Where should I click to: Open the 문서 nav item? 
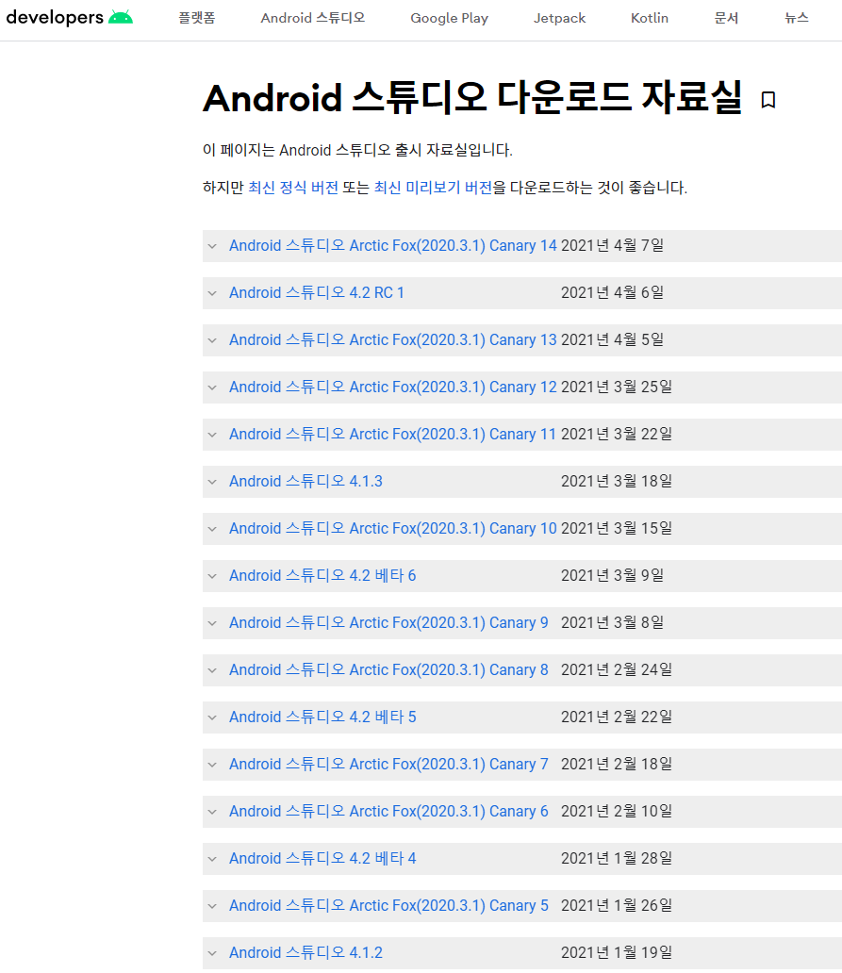[727, 18]
